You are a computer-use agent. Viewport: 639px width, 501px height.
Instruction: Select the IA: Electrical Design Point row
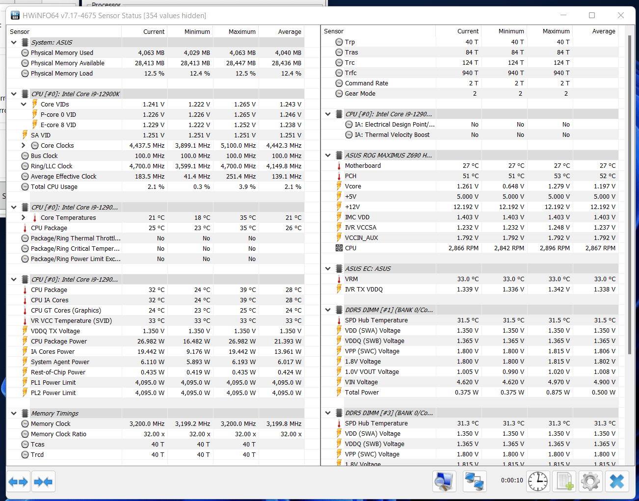point(470,124)
